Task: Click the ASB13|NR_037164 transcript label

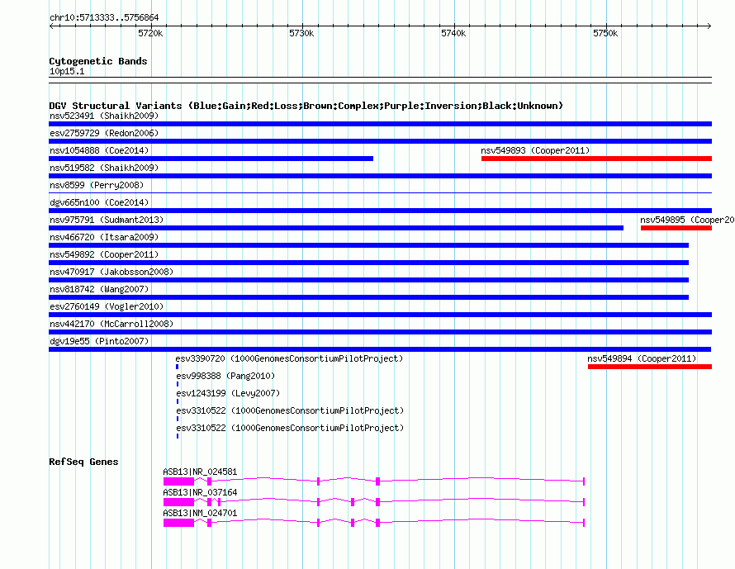Action: (x=200, y=492)
